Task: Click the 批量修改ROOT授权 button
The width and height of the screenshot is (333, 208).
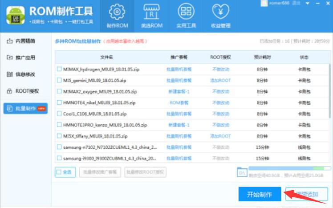Action: 145,172
